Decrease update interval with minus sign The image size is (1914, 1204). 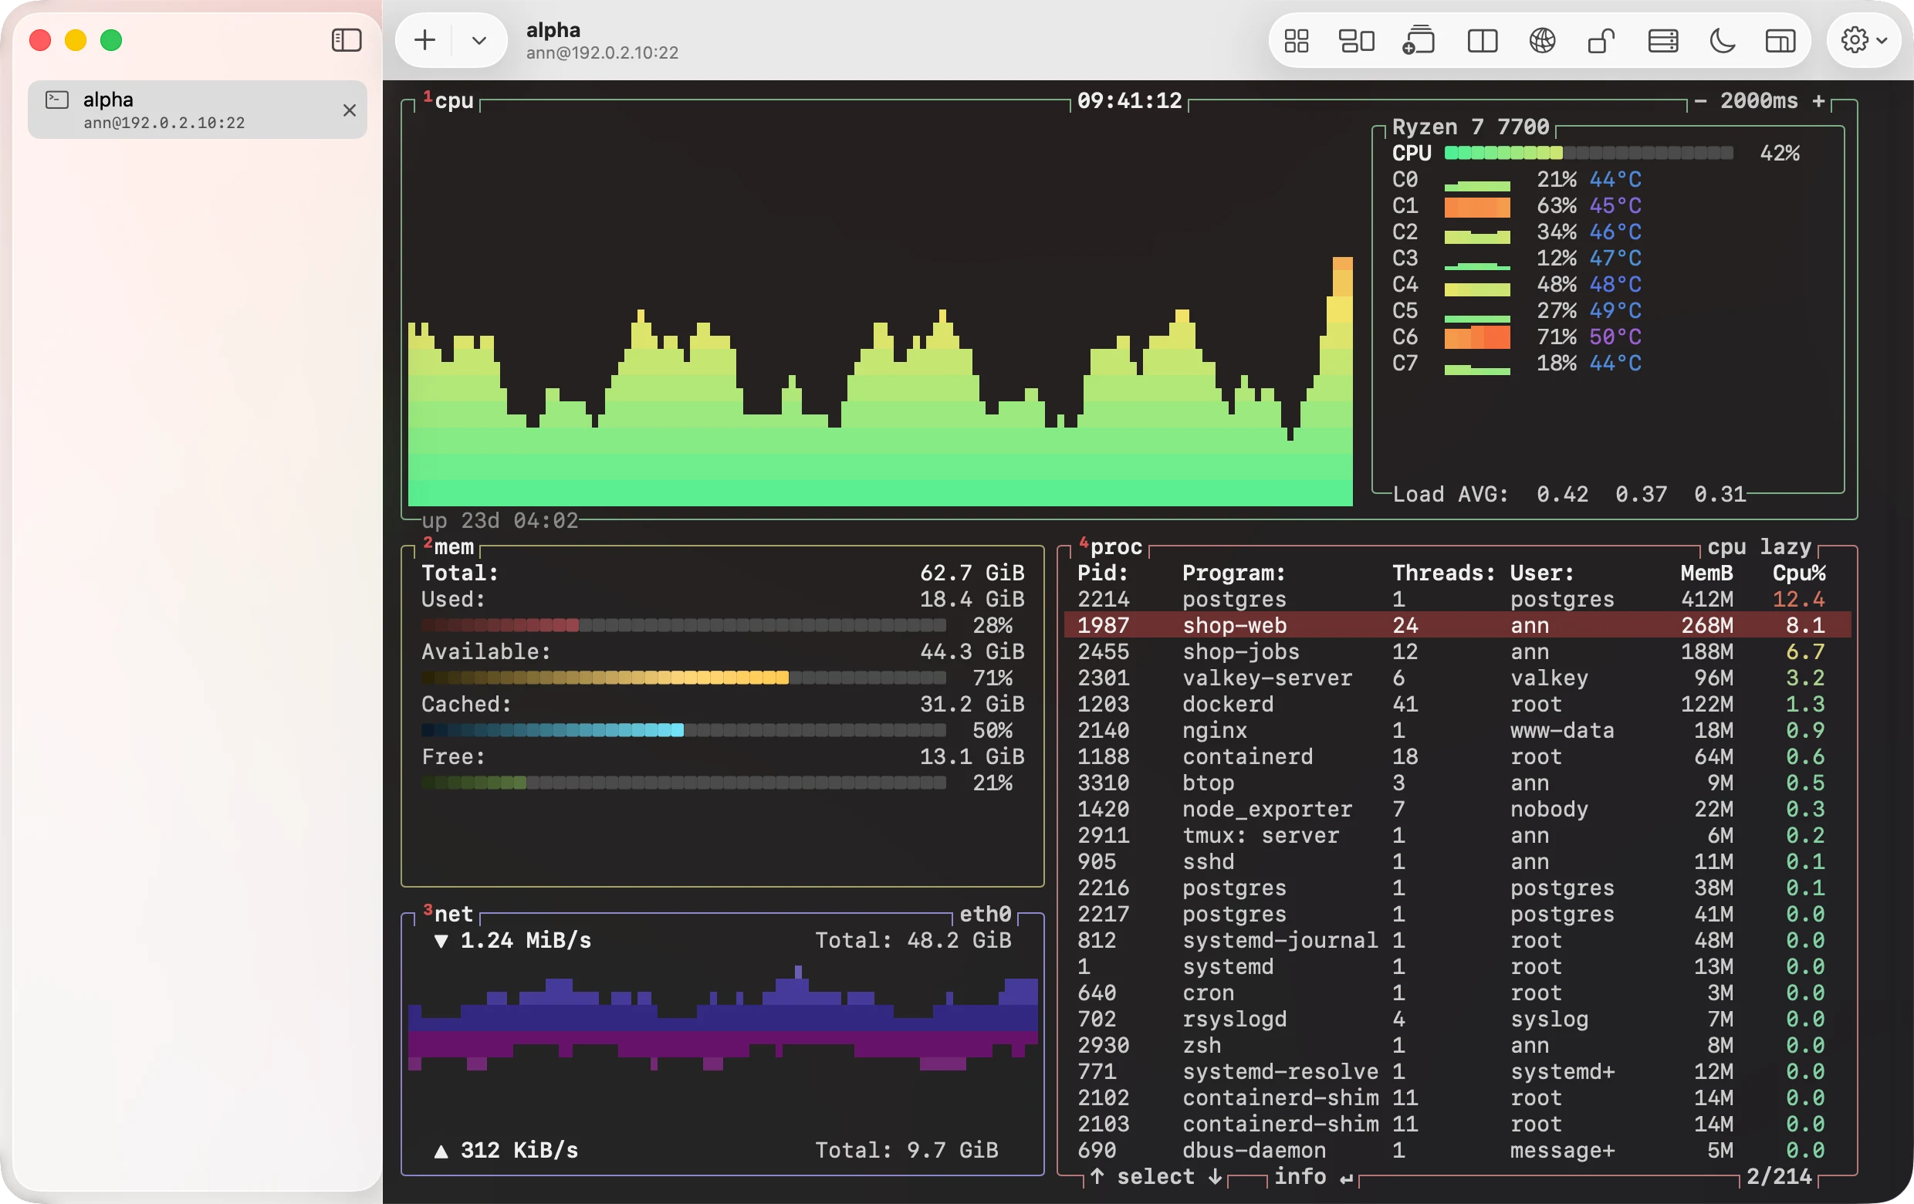tap(1700, 101)
